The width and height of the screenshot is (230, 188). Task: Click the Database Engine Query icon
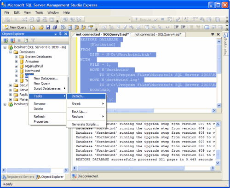coord(33,27)
